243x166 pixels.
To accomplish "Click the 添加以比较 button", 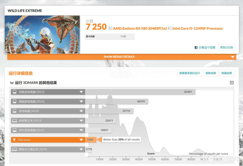I will [226, 47].
